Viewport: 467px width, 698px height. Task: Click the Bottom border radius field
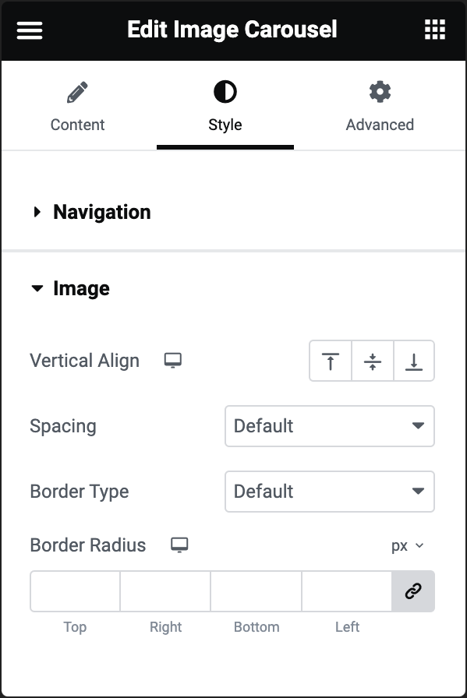256,591
